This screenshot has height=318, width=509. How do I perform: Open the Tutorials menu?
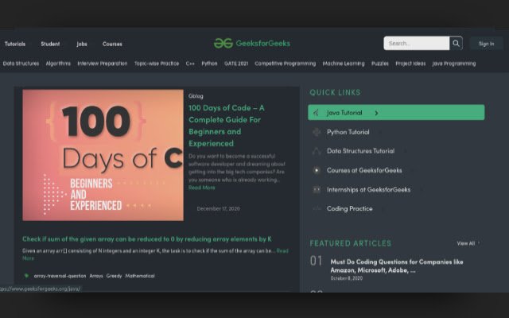tap(15, 44)
